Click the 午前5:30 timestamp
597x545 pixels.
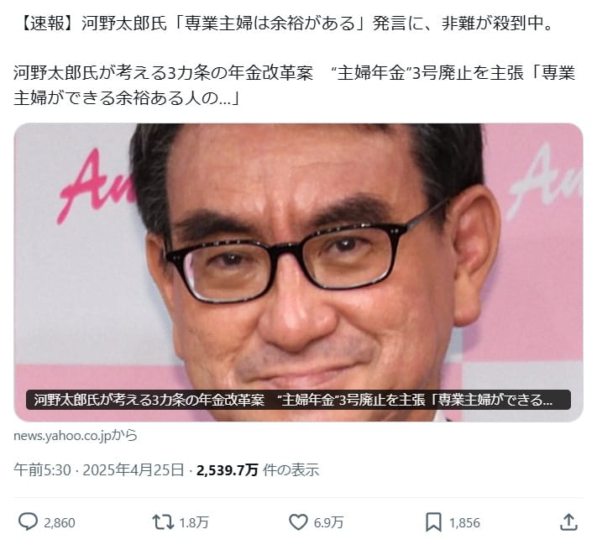click(42, 470)
